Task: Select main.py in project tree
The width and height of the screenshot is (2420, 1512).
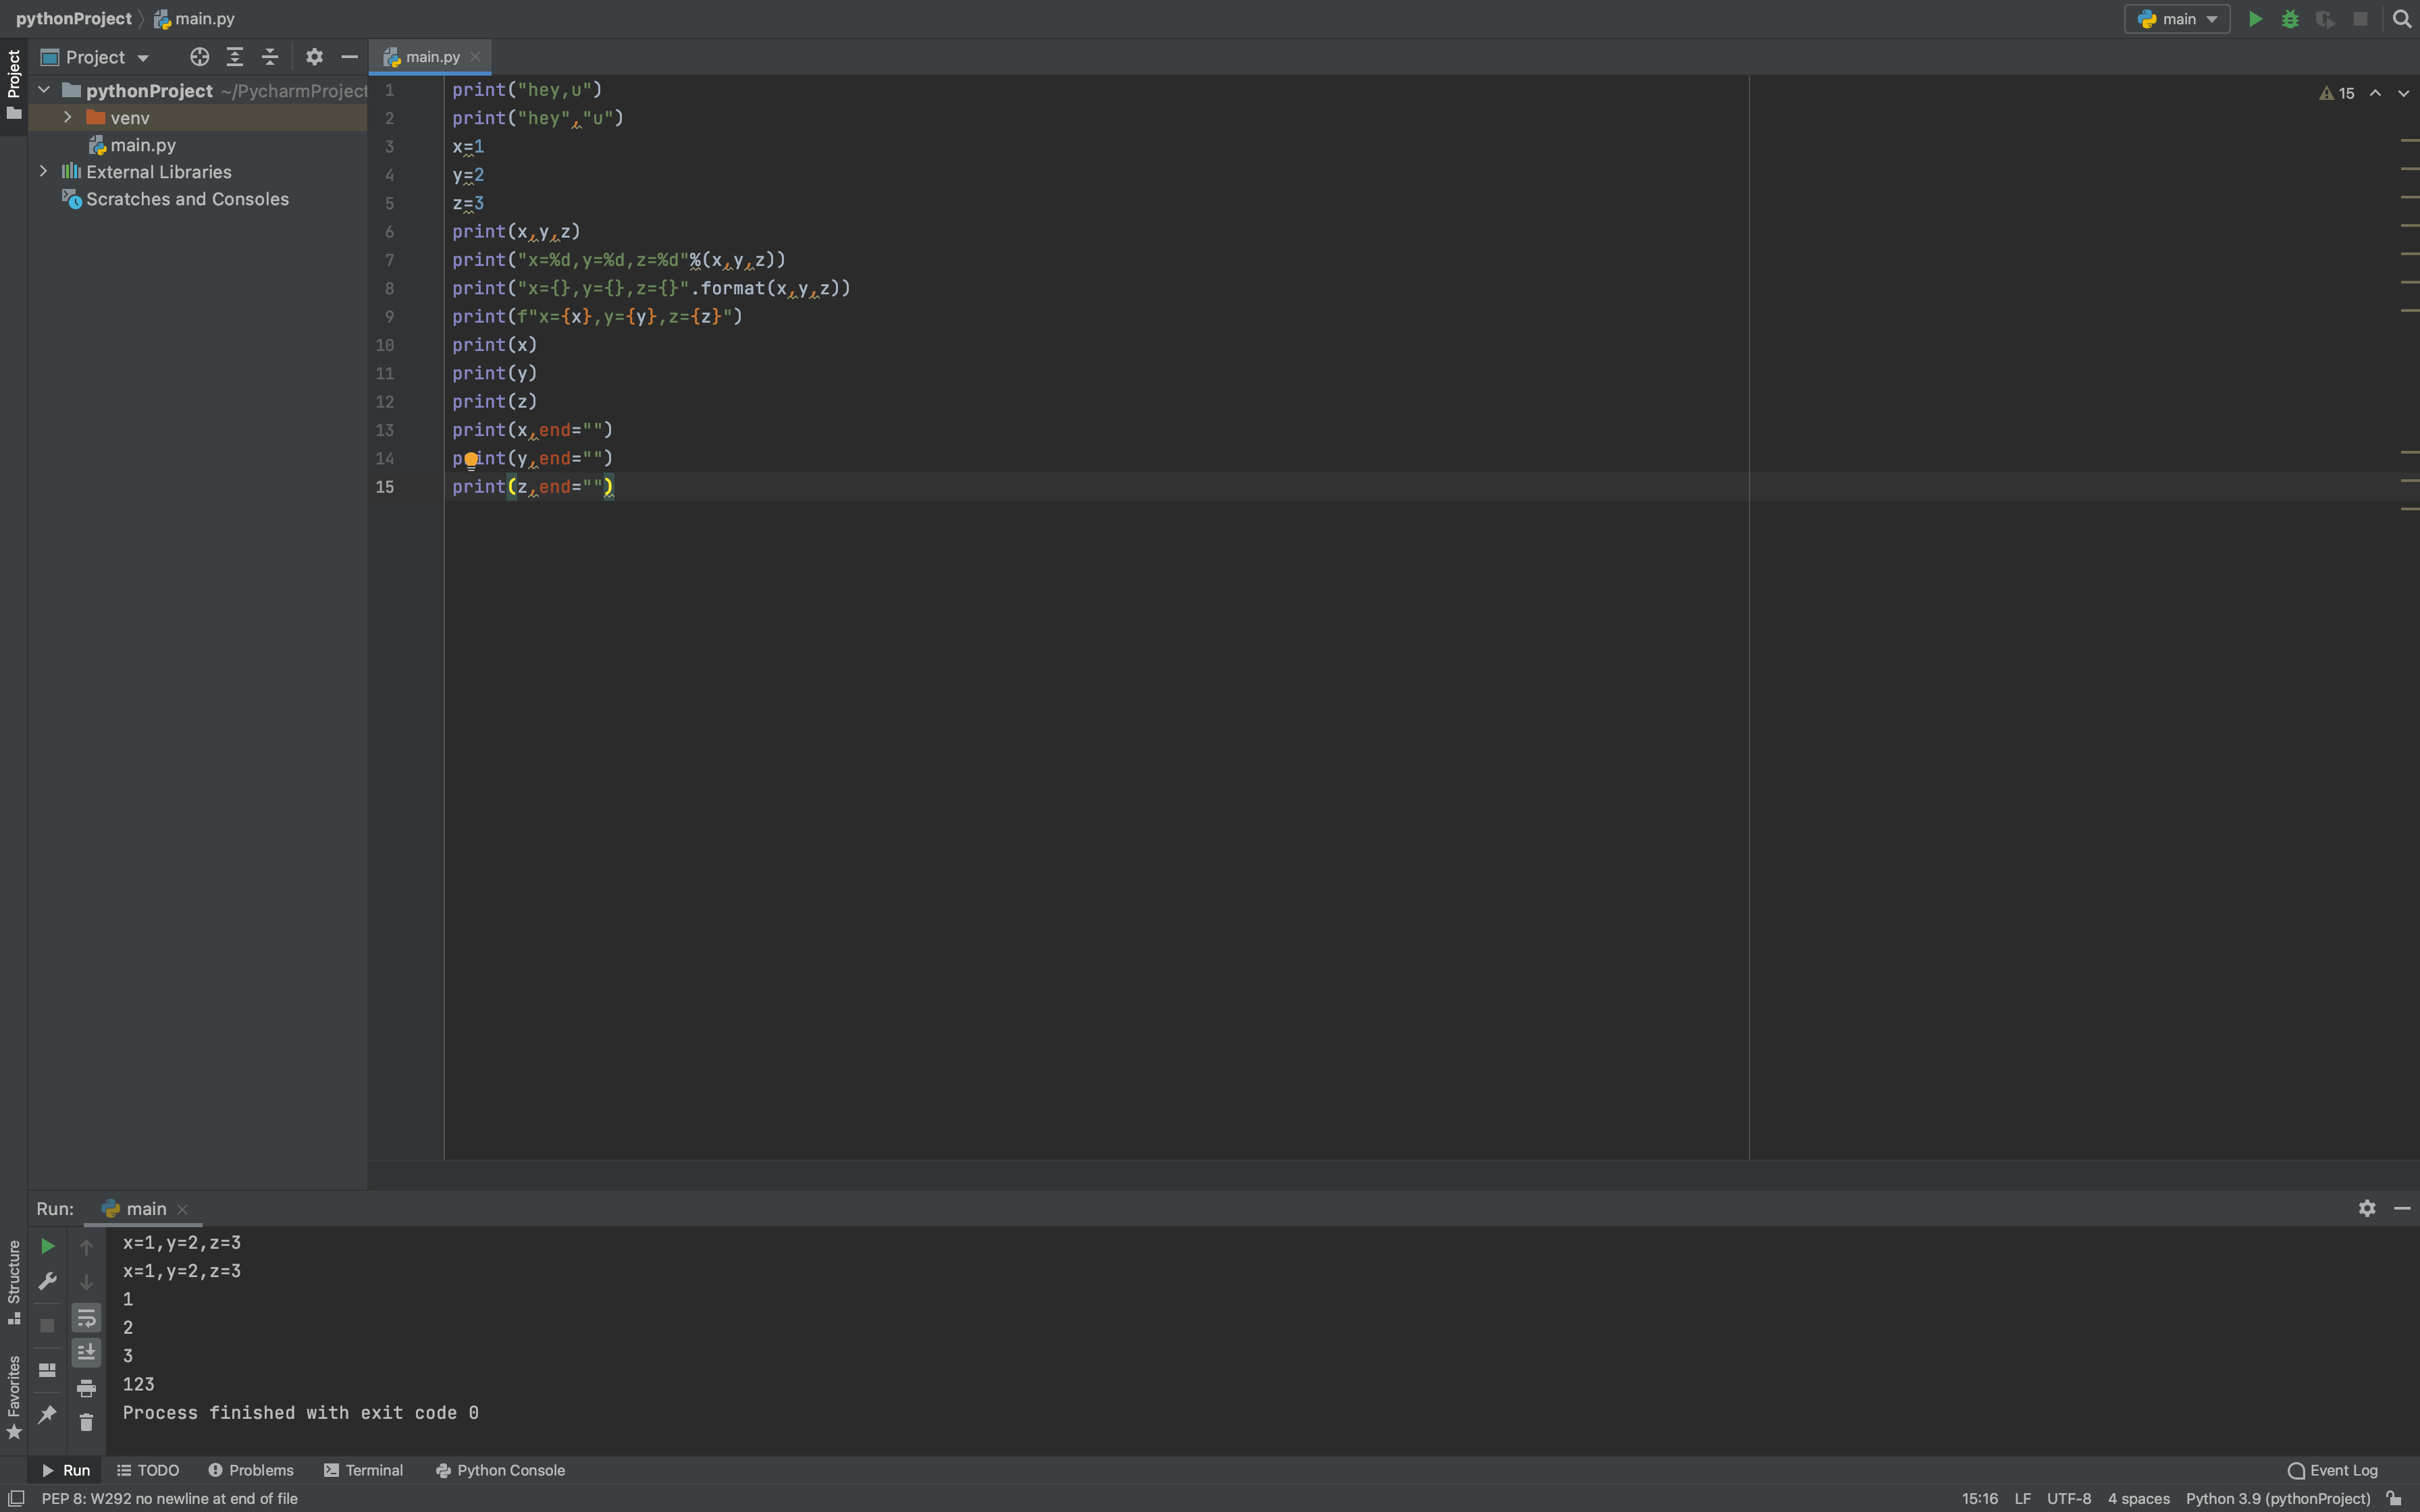Action: [142, 145]
